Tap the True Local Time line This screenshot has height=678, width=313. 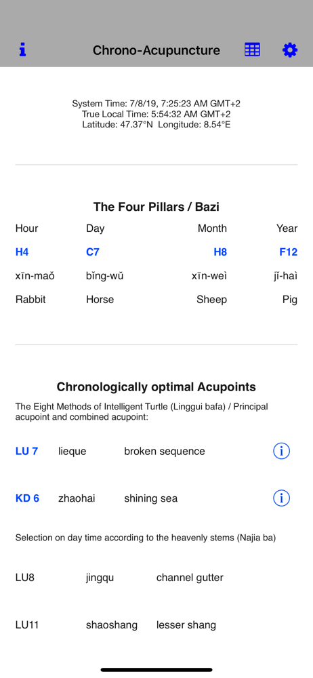[156, 114]
